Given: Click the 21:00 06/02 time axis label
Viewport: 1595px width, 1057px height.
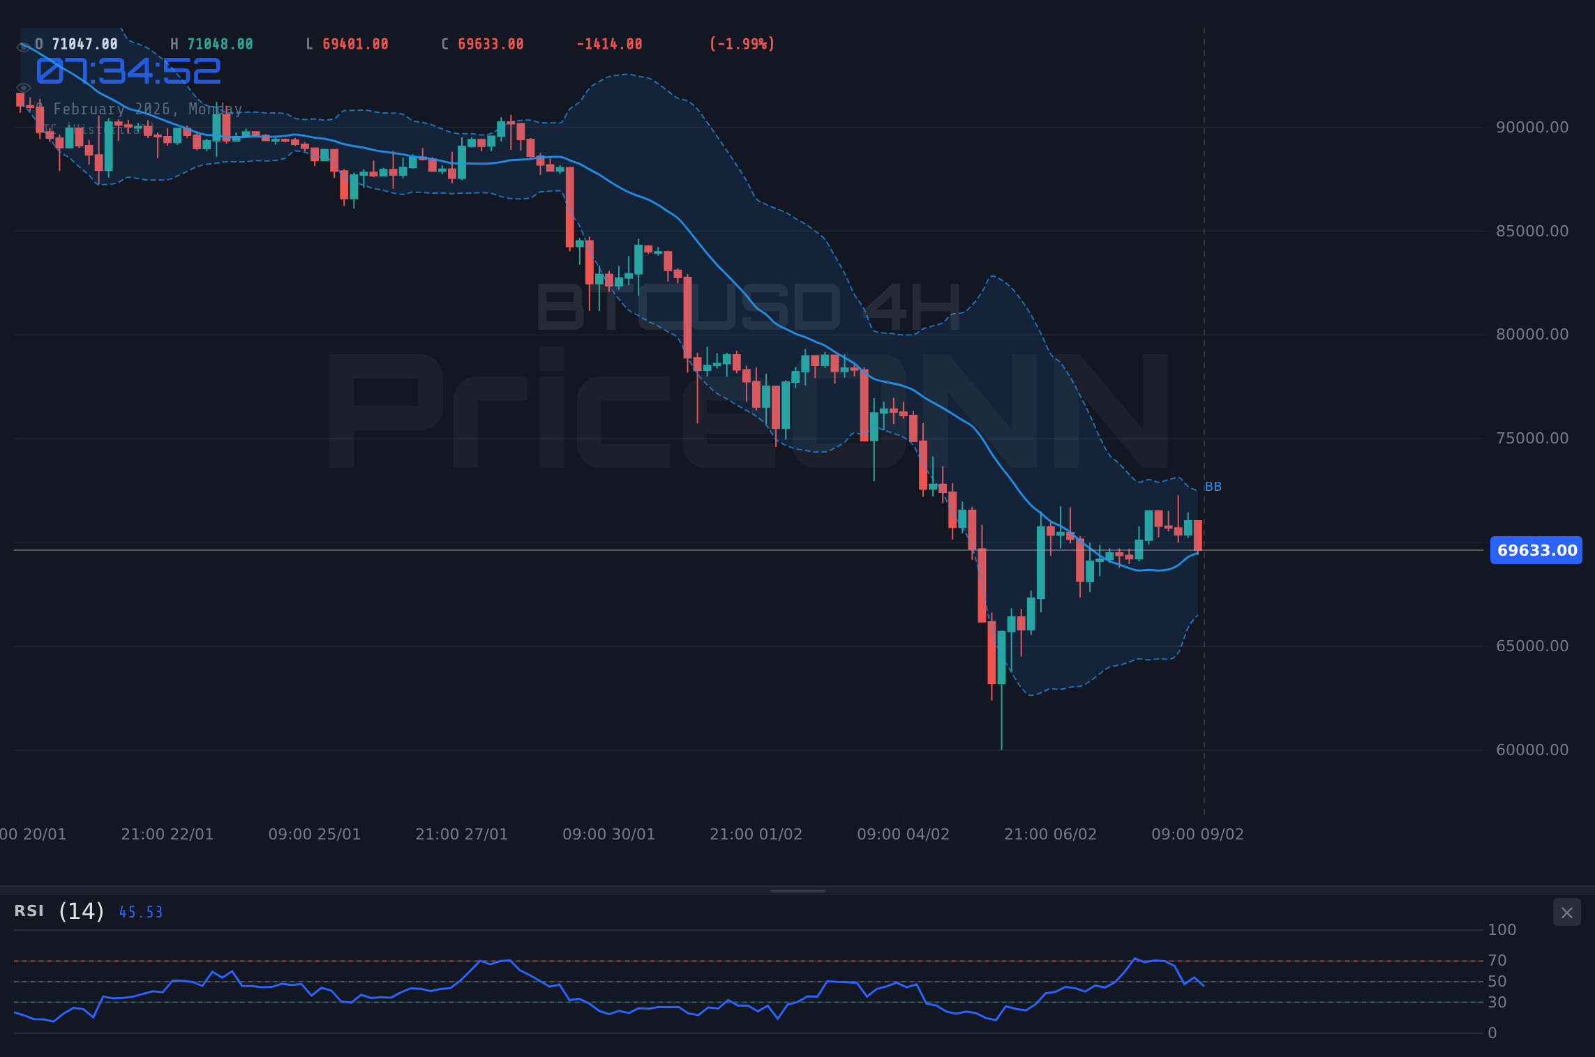Looking at the screenshot, I should click(1051, 835).
